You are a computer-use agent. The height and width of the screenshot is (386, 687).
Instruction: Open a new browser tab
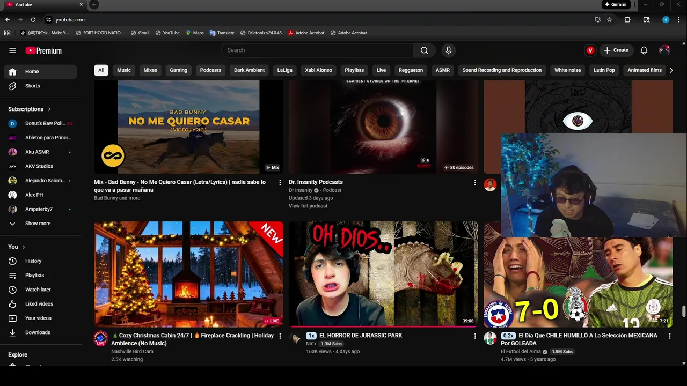94,4
